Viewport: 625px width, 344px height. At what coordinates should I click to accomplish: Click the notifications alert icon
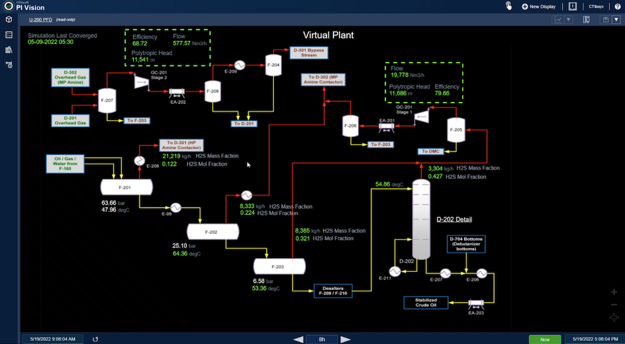(x=572, y=7)
